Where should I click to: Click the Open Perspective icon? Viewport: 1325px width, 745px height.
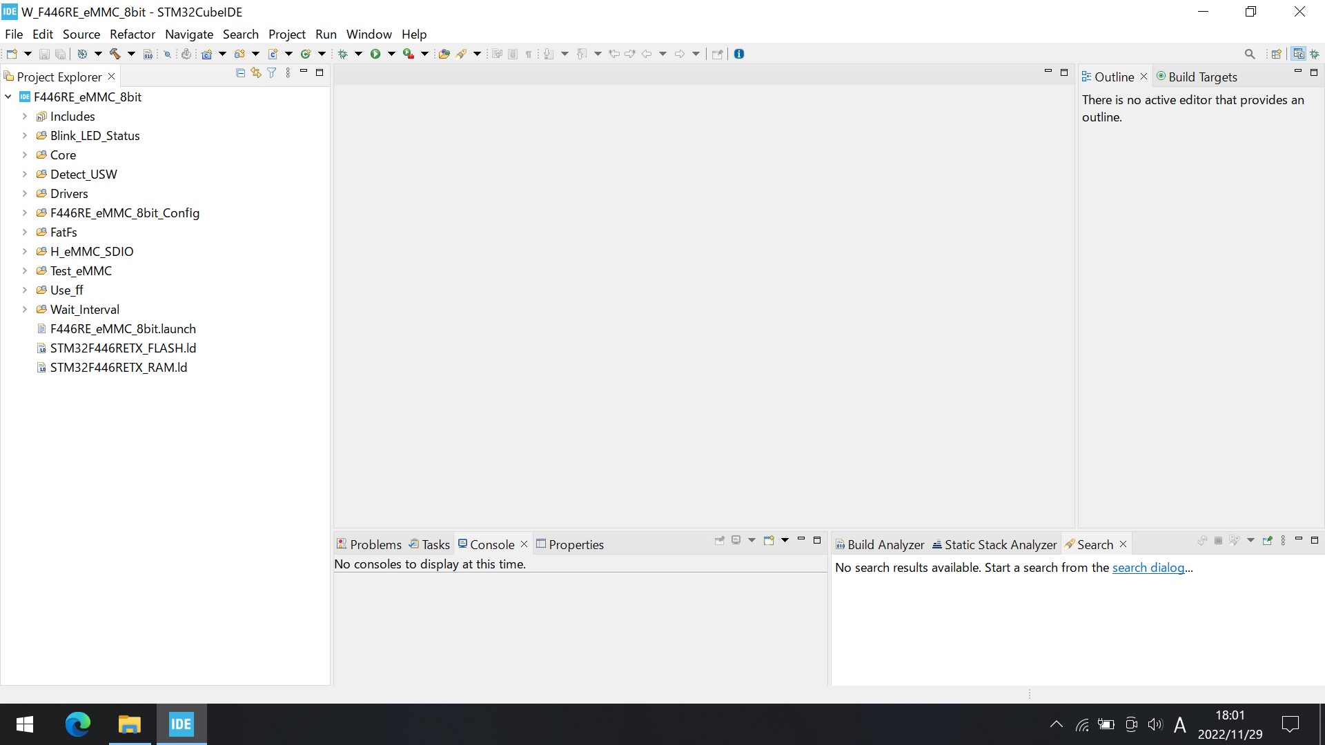(x=1276, y=54)
